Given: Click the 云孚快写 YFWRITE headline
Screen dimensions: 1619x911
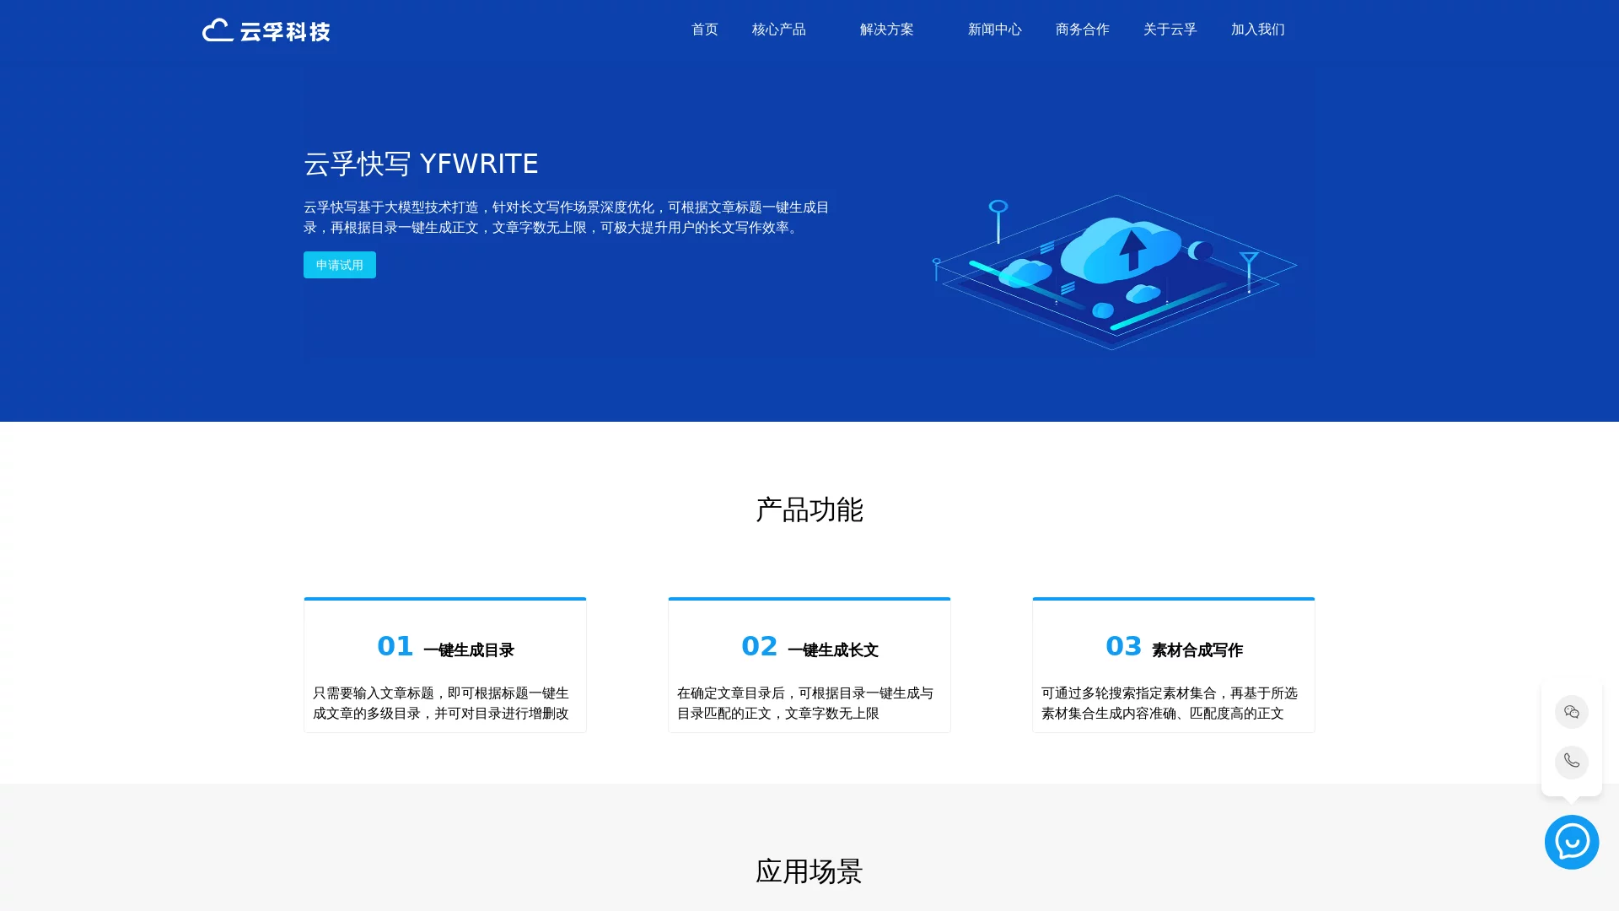Looking at the screenshot, I should pos(421,164).
